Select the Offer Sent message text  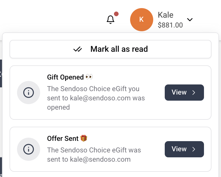[94, 155]
